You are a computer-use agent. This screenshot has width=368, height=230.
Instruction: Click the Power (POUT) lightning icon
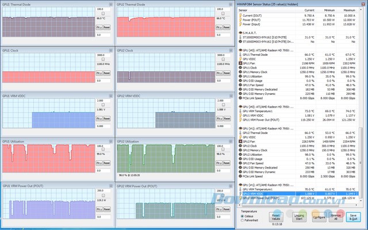pyautogui.click(x=240, y=20)
